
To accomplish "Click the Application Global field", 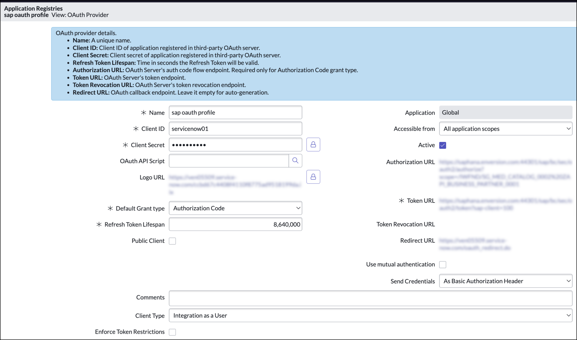I will tap(505, 113).
